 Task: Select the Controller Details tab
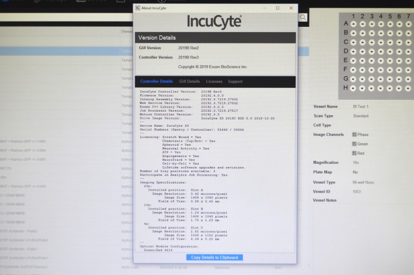[156, 82]
